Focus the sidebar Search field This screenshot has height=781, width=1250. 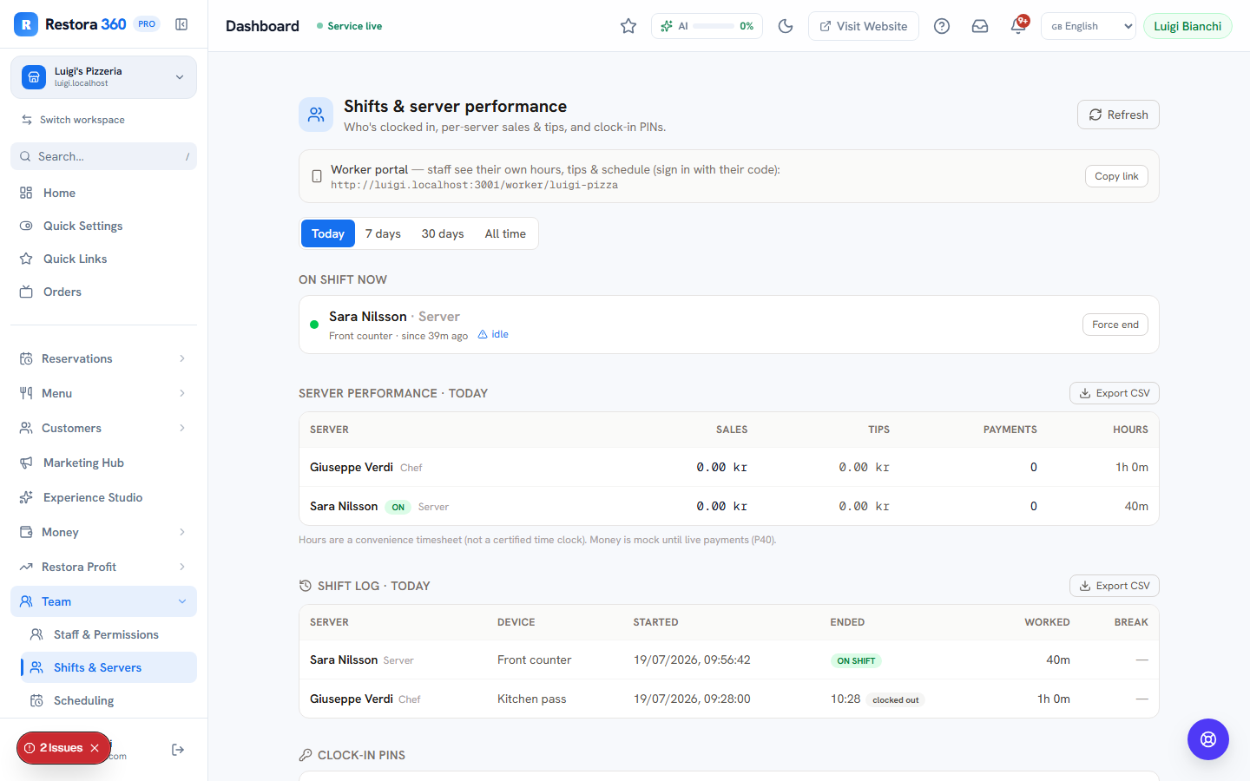[x=103, y=156]
